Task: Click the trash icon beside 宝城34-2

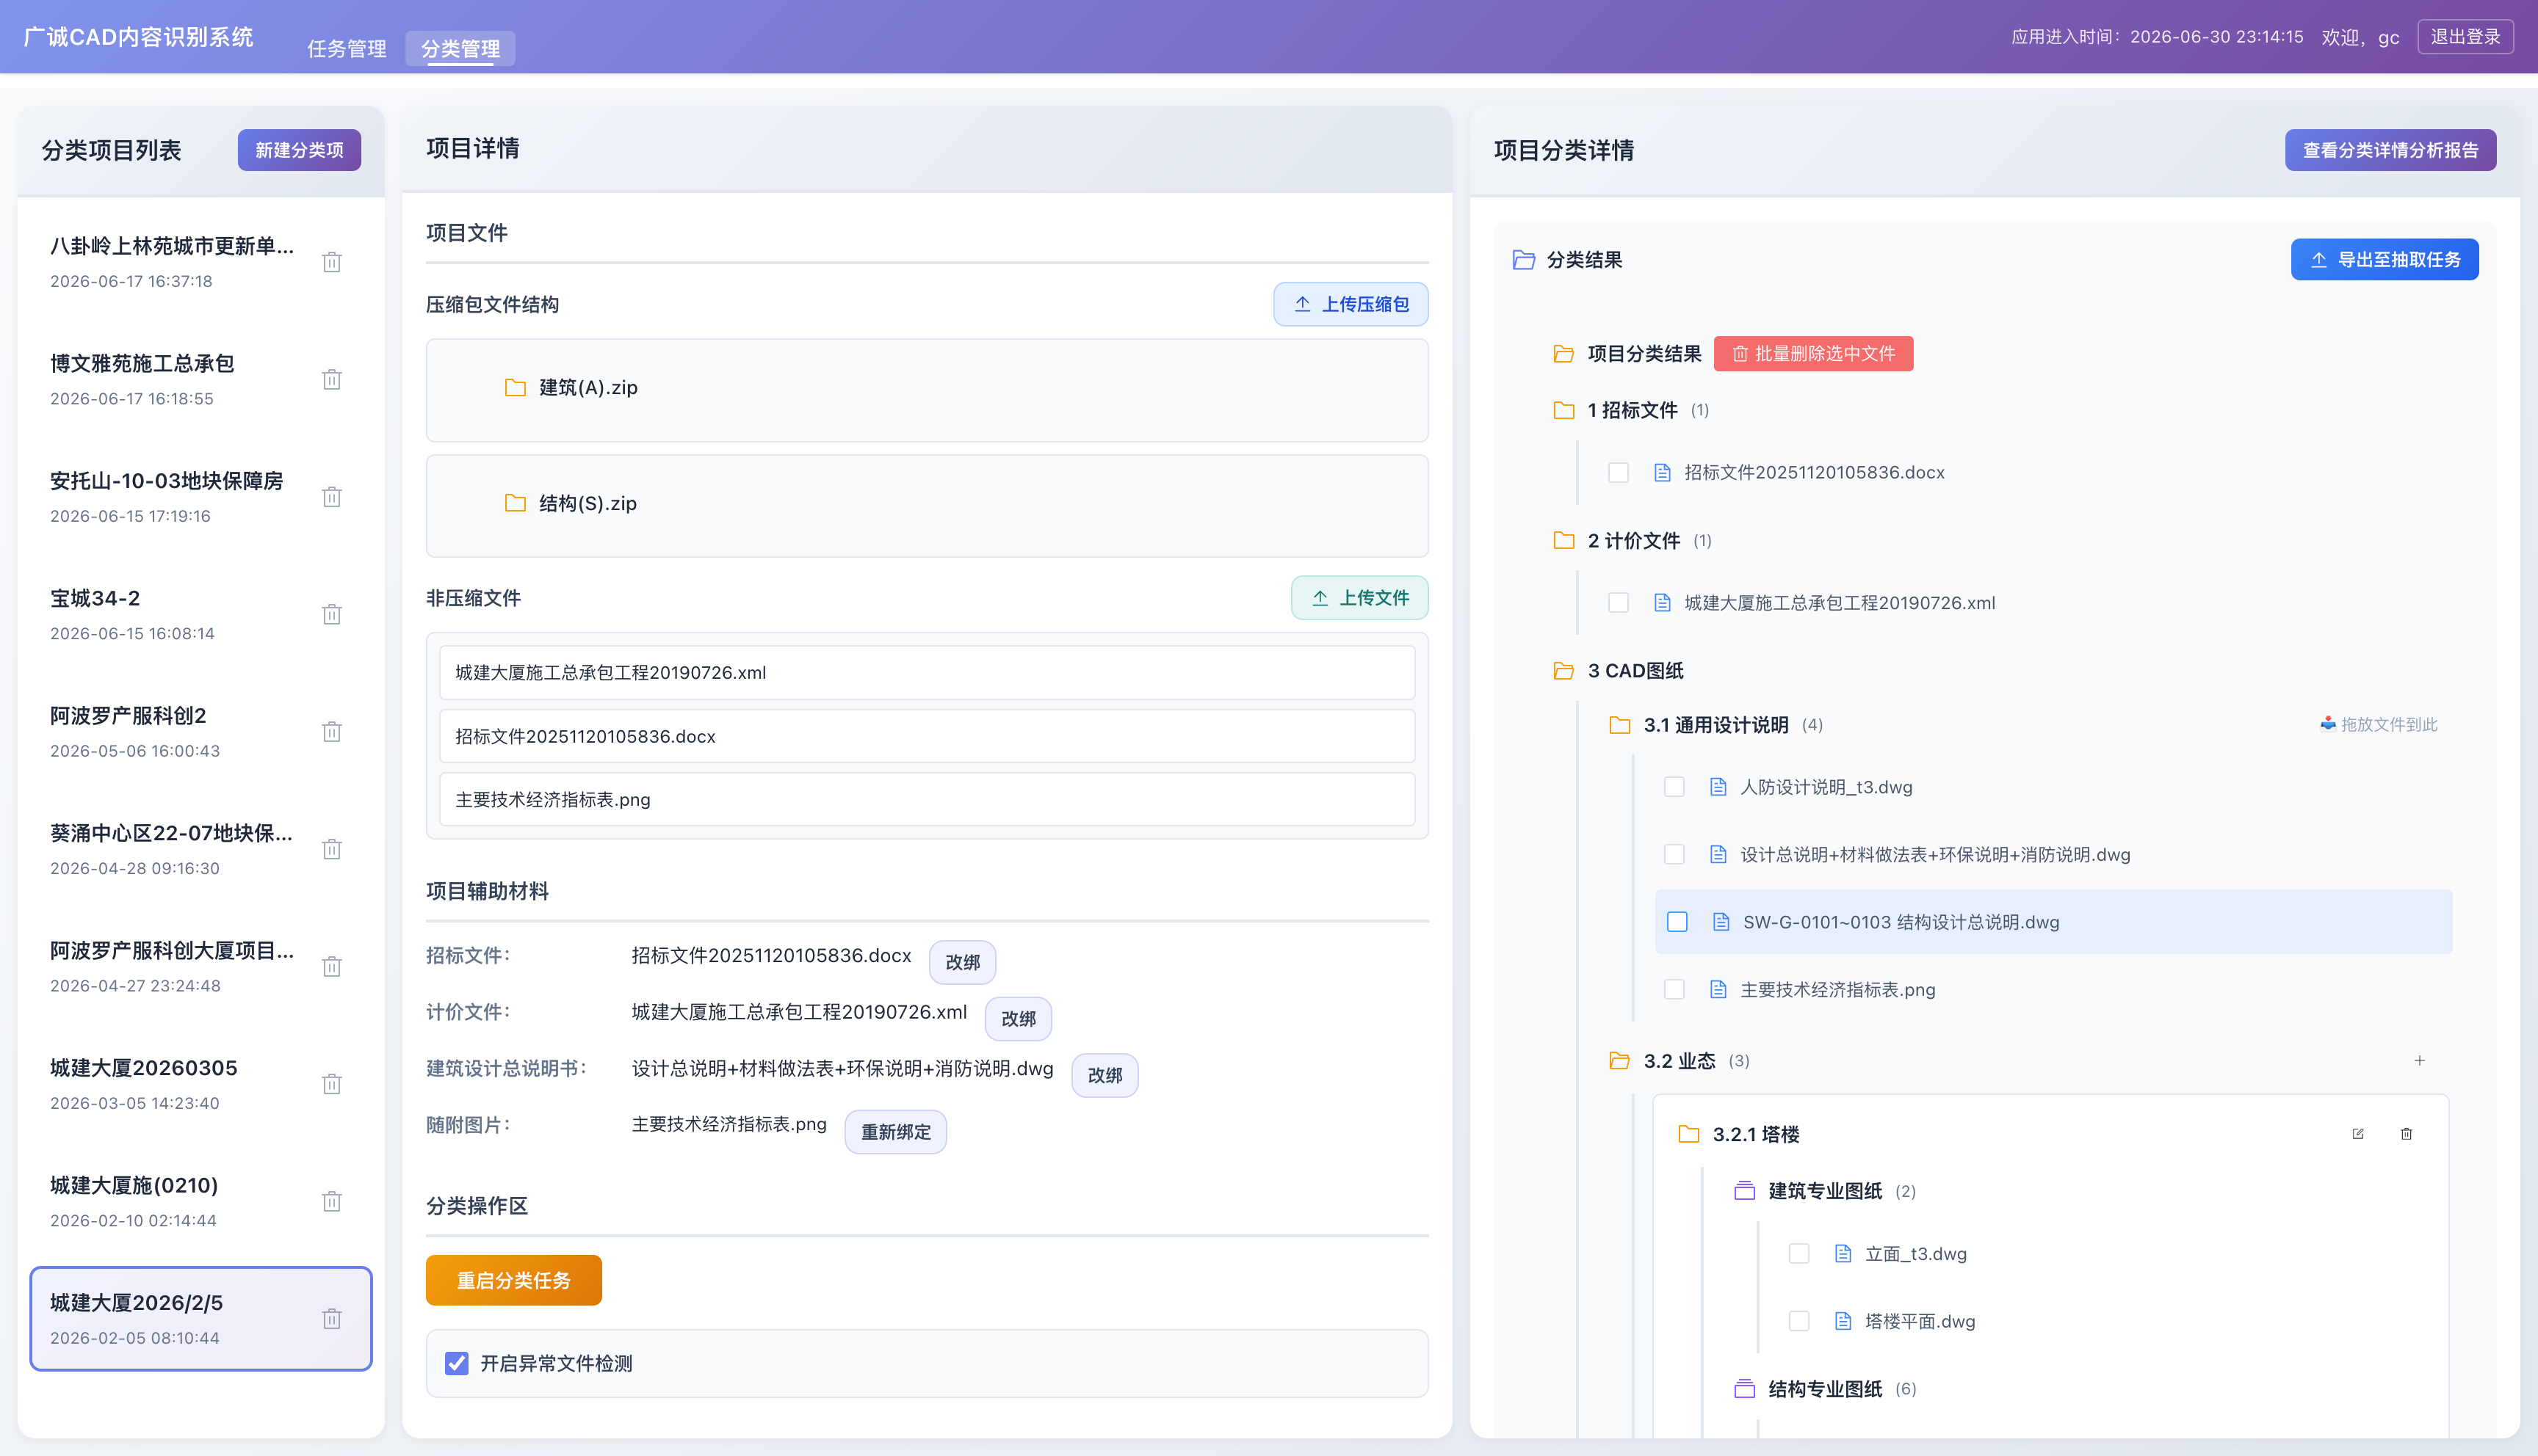Action: [x=332, y=614]
